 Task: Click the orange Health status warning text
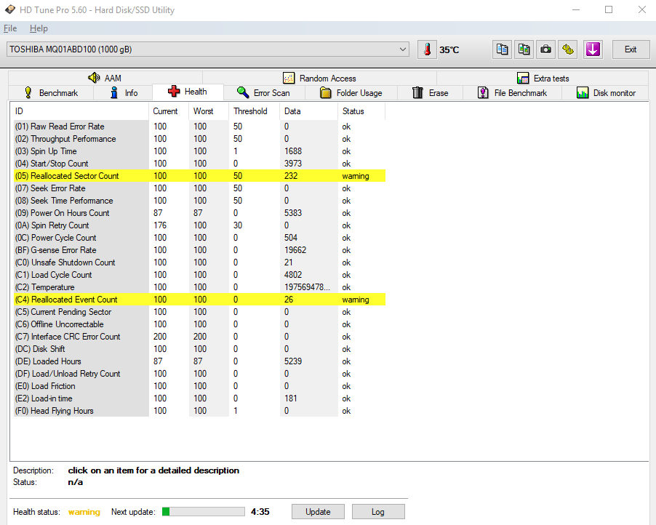(x=84, y=512)
